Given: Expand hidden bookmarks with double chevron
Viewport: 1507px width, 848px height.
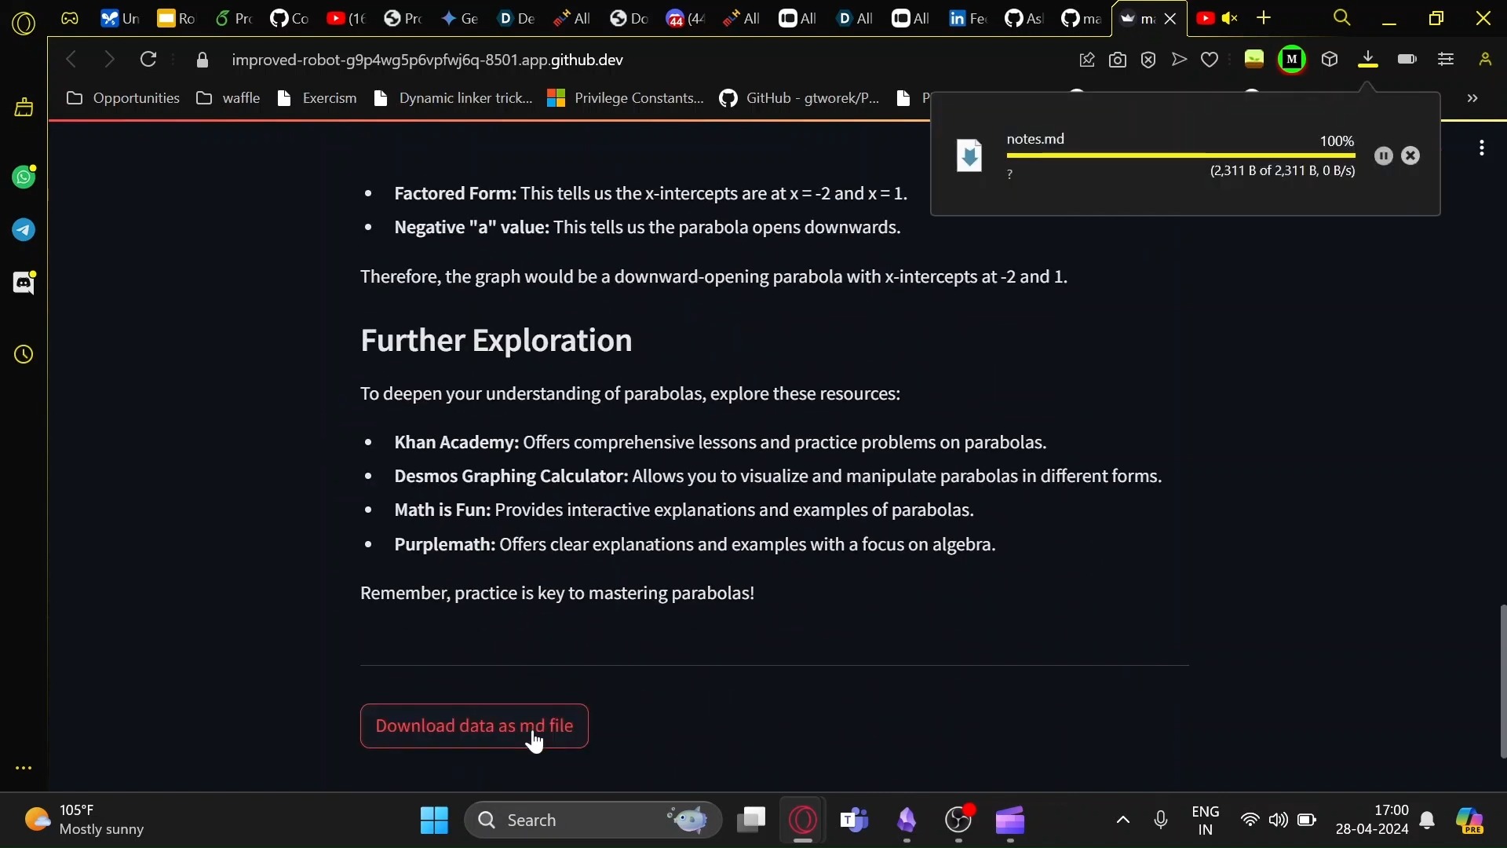Looking at the screenshot, I should [x=1472, y=98].
